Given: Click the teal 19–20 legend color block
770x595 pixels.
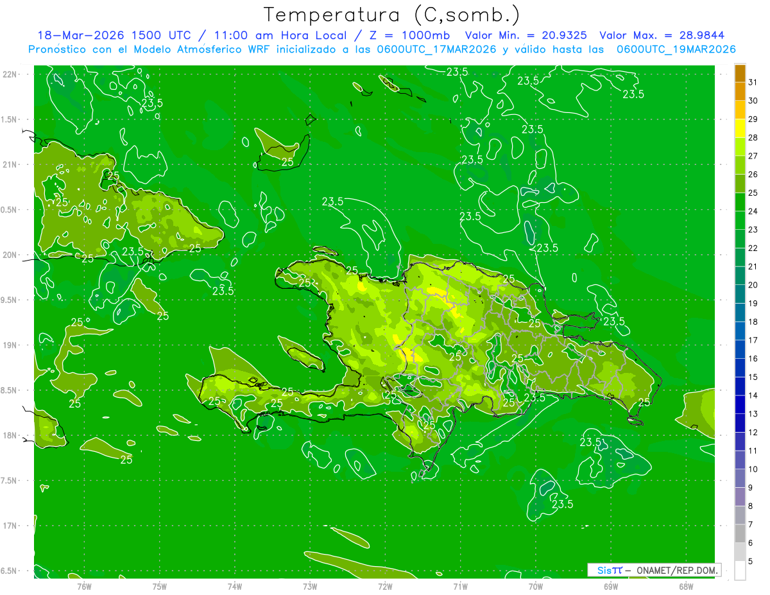Looking at the screenshot, I should (x=740, y=294).
